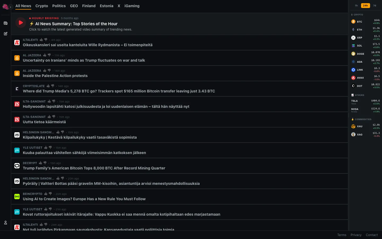
Task: Open the news feed sidebar icon
Action: (6, 23)
